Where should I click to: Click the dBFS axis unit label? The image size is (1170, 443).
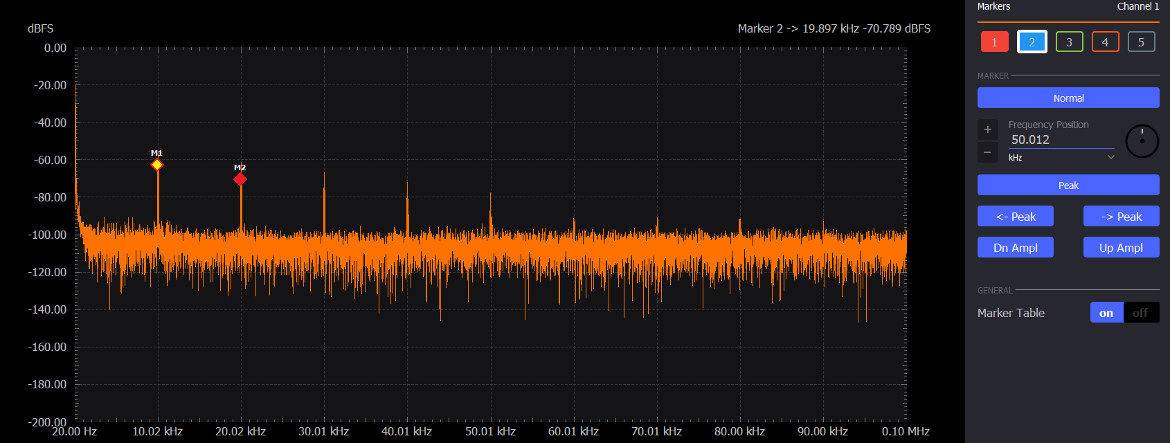pyautogui.click(x=41, y=28)
